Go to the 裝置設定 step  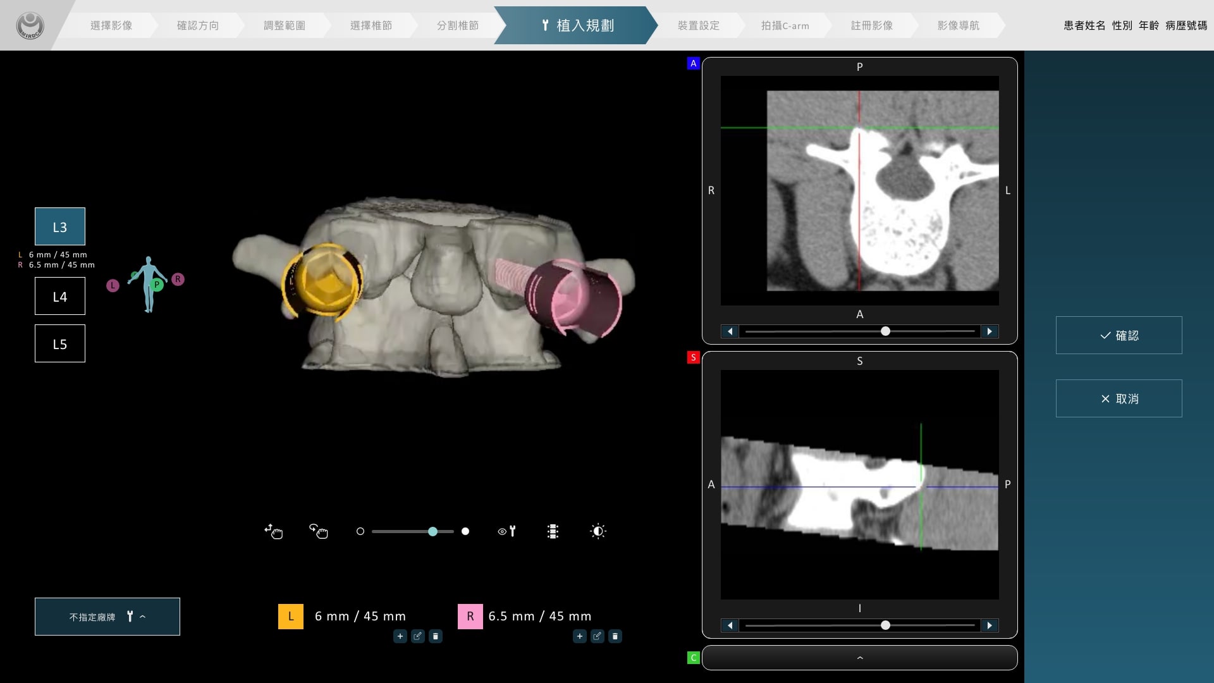(698, 25)
